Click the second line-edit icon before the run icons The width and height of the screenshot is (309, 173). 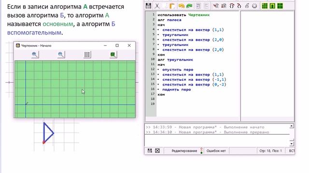pos(206,6)
